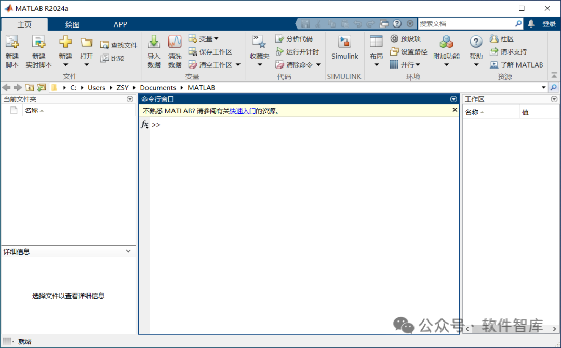Collapse the 详细信息 panel chevron
The height and width of the screenshot is (348, 561).
(x=128, y=251)
